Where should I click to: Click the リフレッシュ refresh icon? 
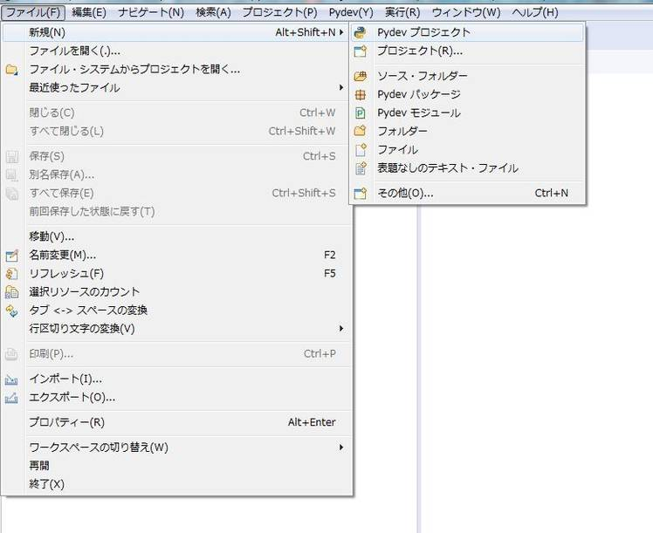11,274
